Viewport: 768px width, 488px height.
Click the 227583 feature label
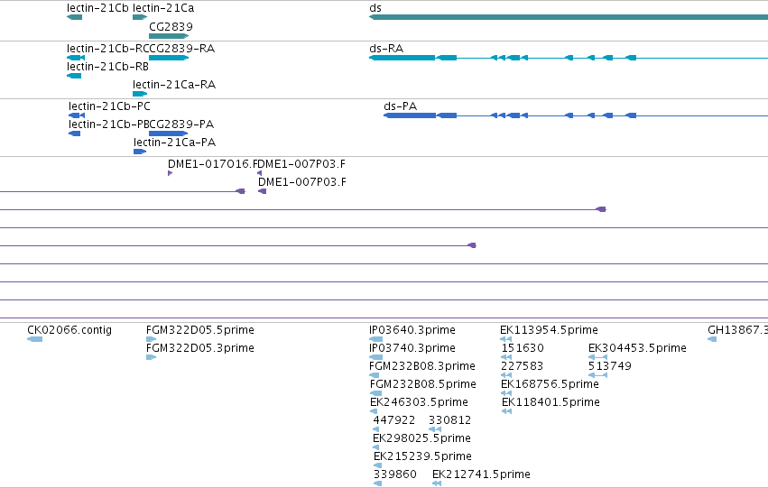coord(523,366)
